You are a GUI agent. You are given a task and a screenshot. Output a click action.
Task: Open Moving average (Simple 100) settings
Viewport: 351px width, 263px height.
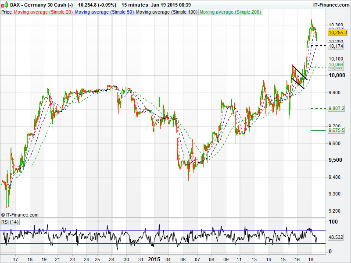pos(166,12)
